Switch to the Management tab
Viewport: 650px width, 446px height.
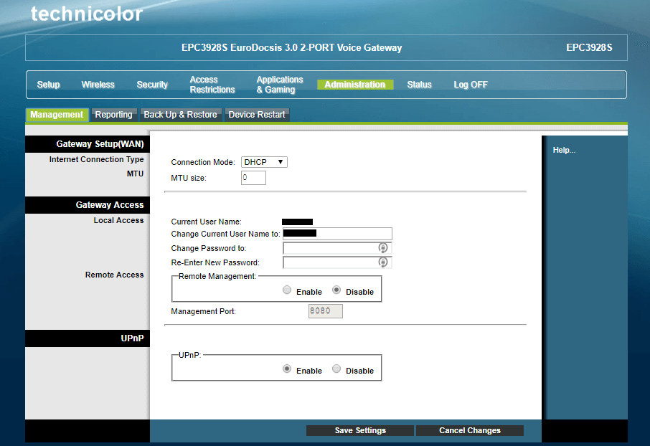pyautogui.click(x=57, y=114)
